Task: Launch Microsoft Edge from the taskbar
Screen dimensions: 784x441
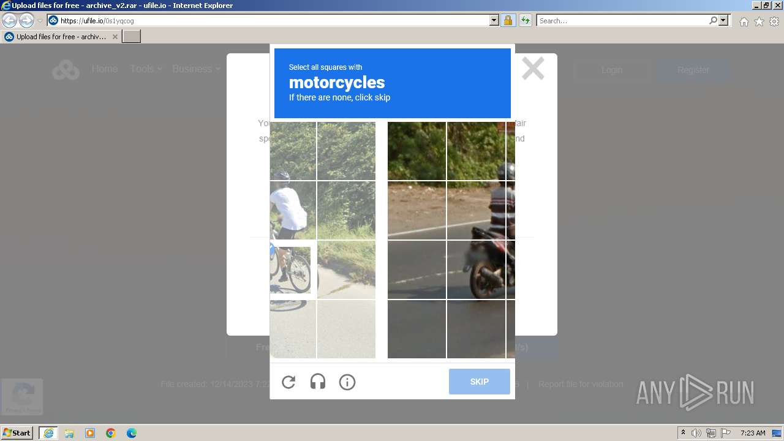Action: pos(132,433)
